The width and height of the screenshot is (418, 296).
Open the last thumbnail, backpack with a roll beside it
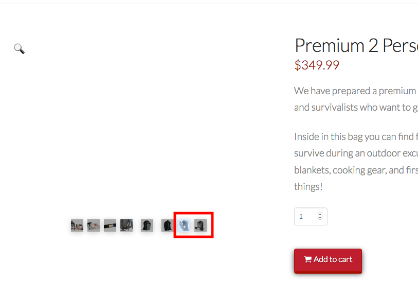pos(201,225)
